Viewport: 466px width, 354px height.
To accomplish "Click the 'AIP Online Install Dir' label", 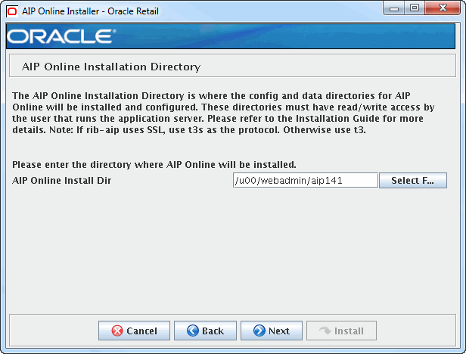I will 62,181.
